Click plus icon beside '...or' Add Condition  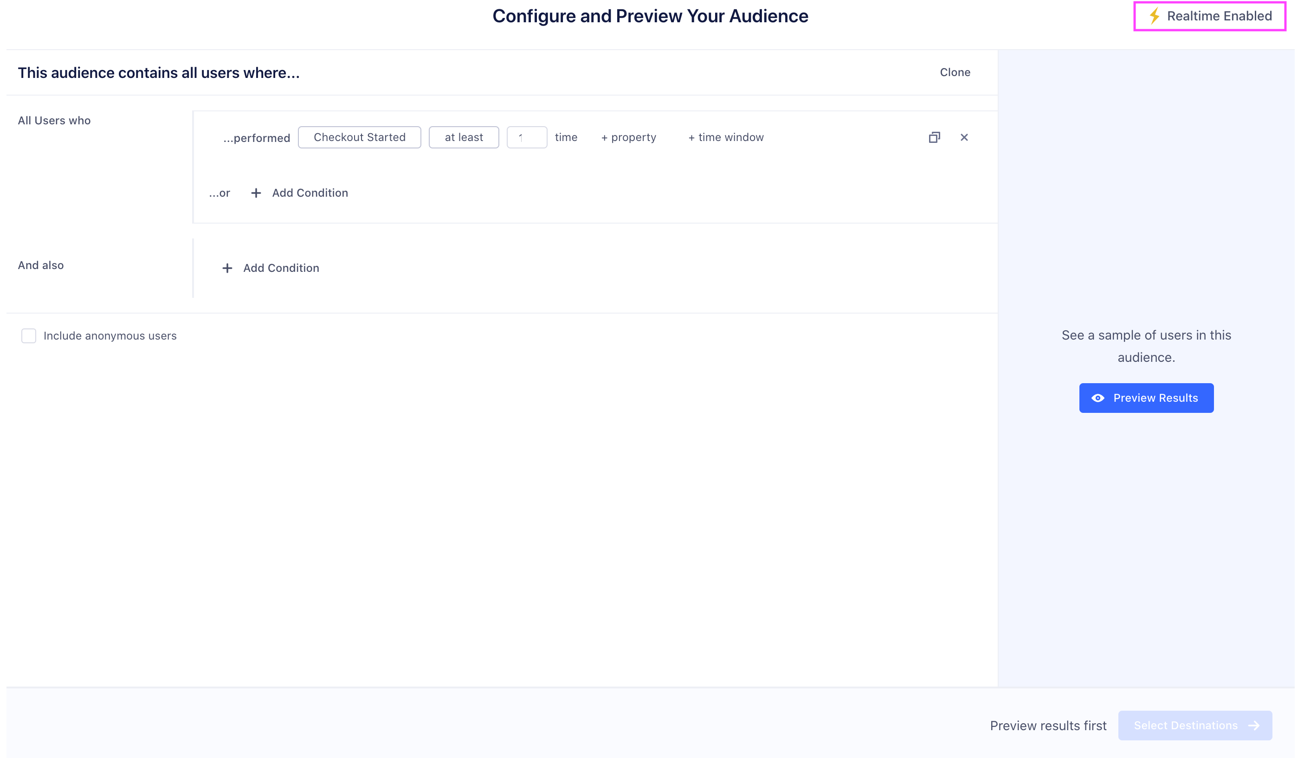[256, 193]
